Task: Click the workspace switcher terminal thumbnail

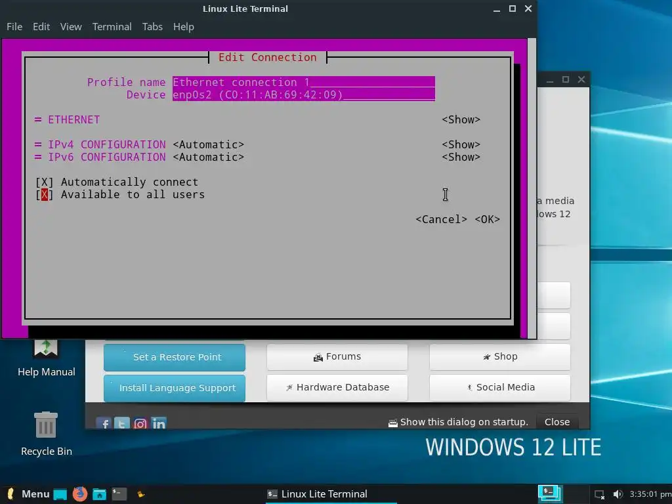Action: pos(550,493)
